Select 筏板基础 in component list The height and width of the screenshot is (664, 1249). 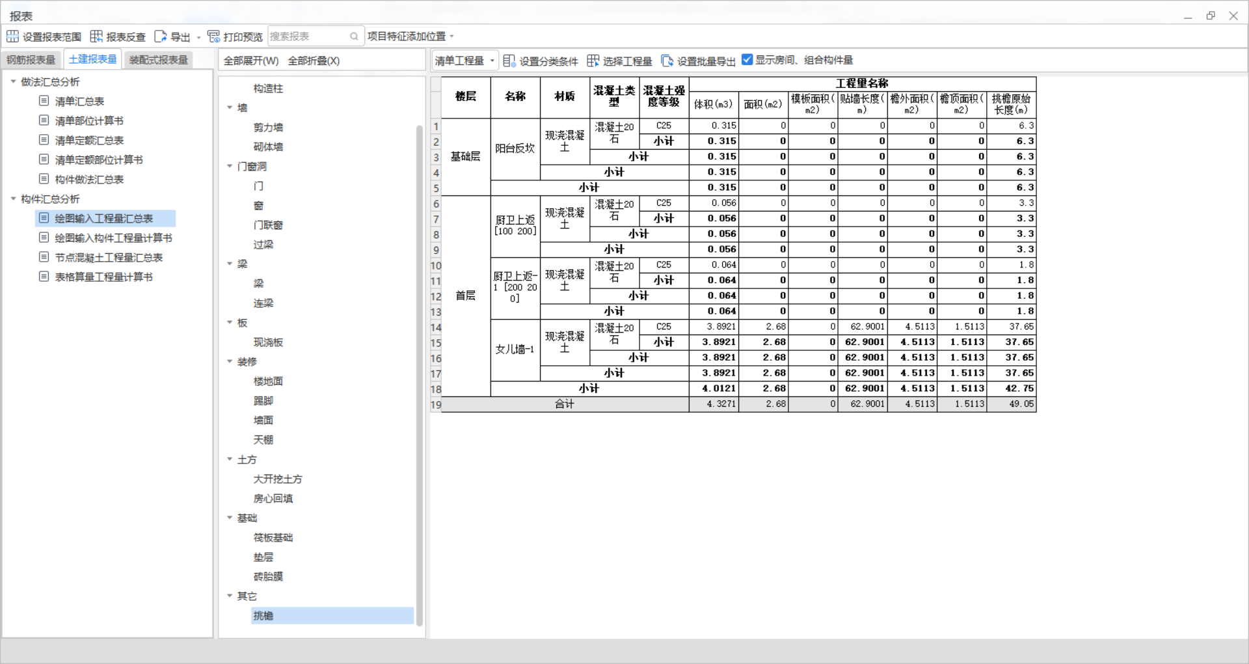273,537
